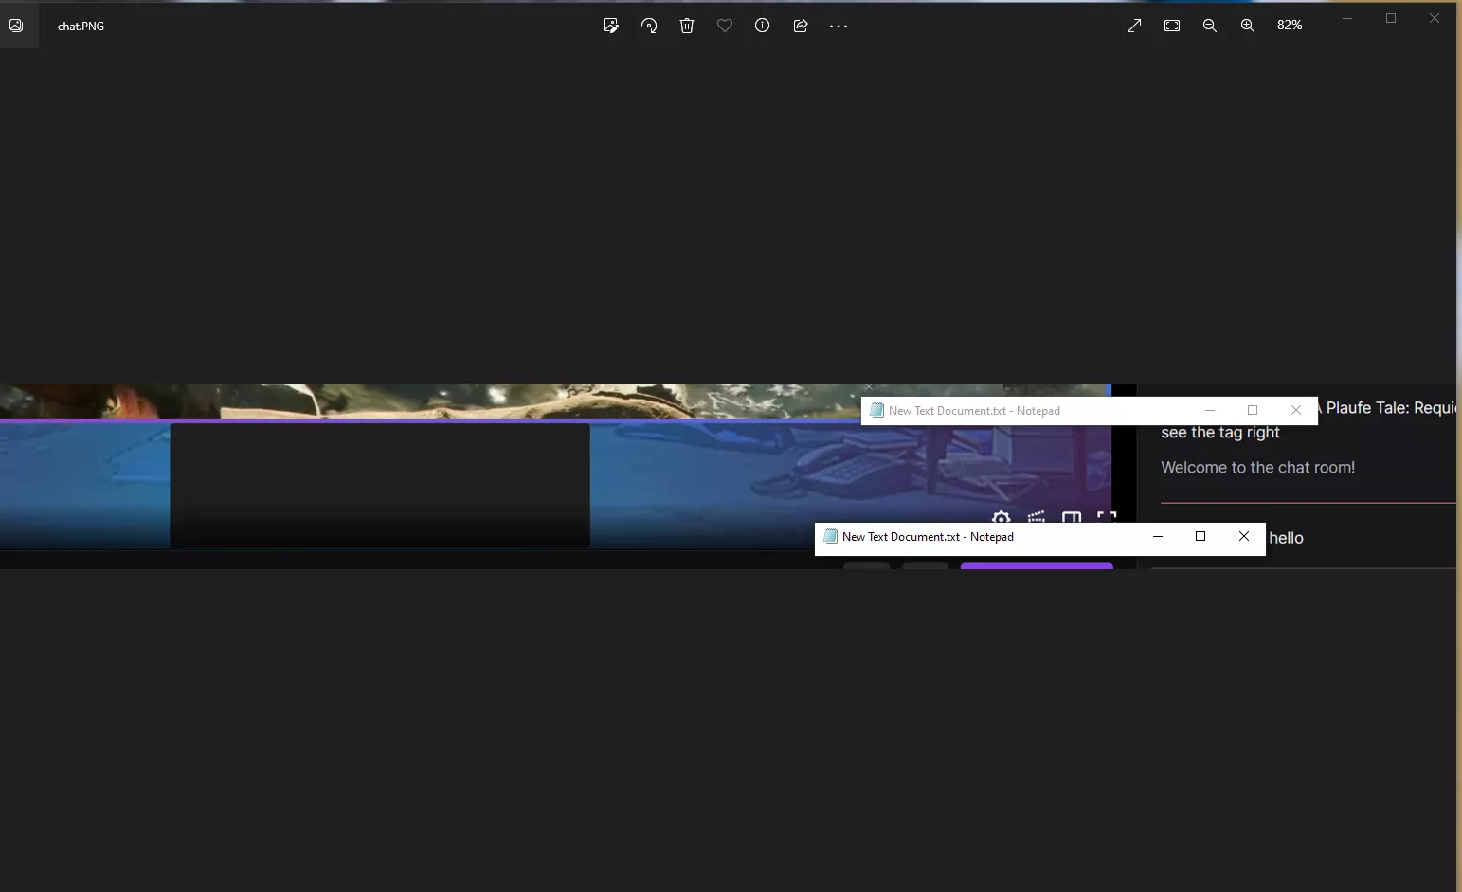Zoom out of the image
Screen dimensions: 1462x892
click(x=1210, y=26)
